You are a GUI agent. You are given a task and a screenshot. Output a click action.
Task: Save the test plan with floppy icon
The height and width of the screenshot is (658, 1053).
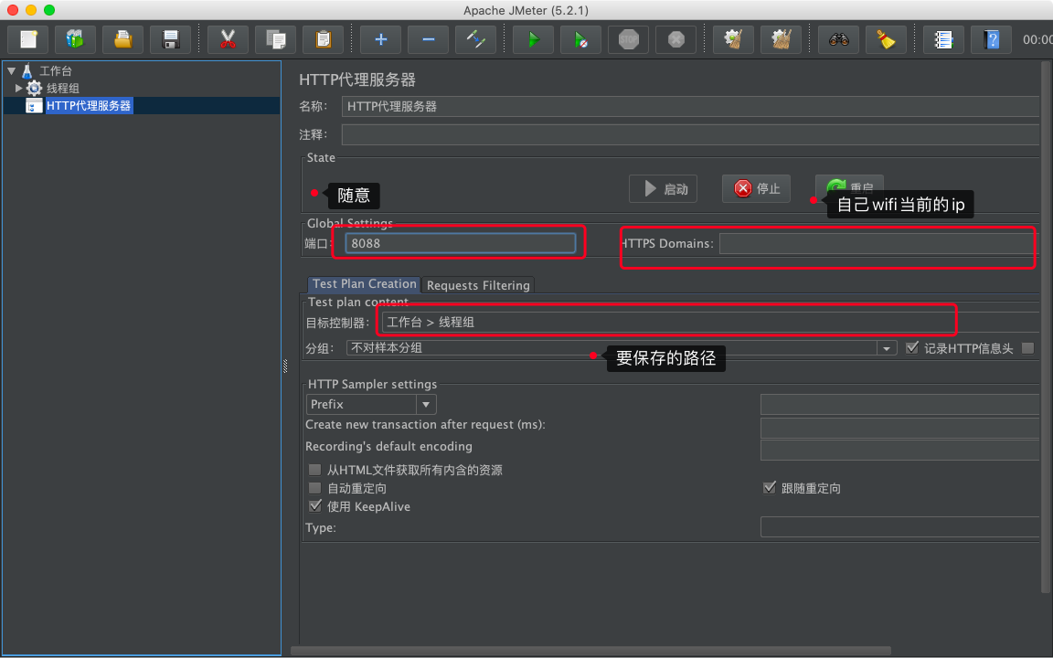point(171,39)
